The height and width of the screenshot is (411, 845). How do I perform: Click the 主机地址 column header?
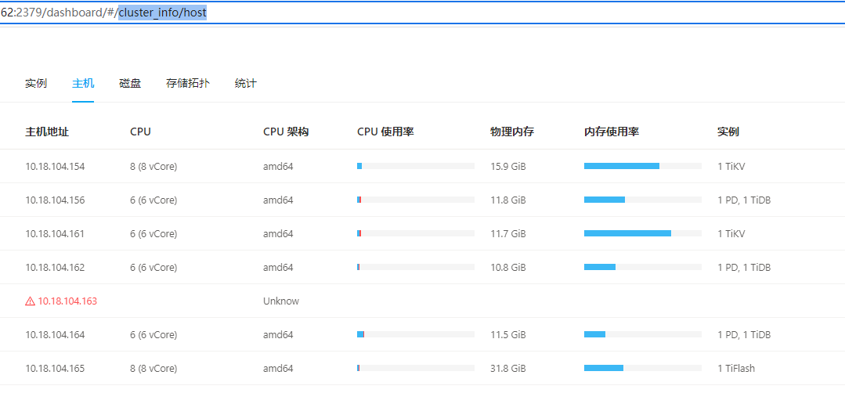pos(47,132)
